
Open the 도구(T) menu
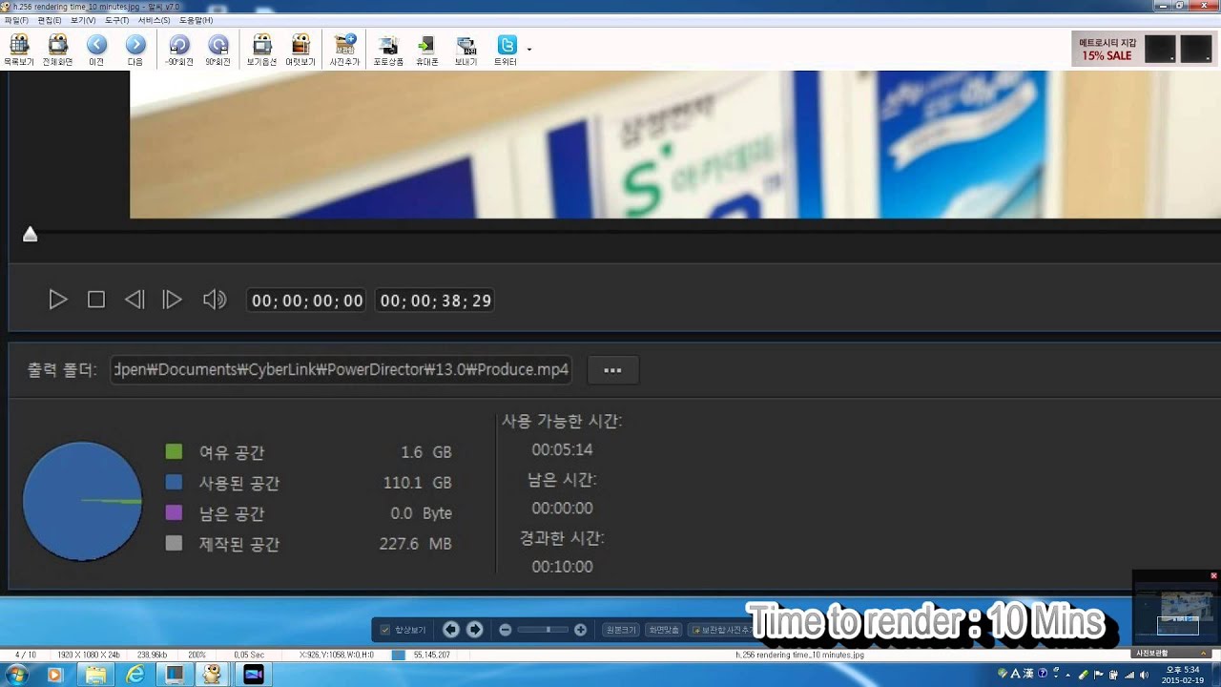[x=117, y=20]
